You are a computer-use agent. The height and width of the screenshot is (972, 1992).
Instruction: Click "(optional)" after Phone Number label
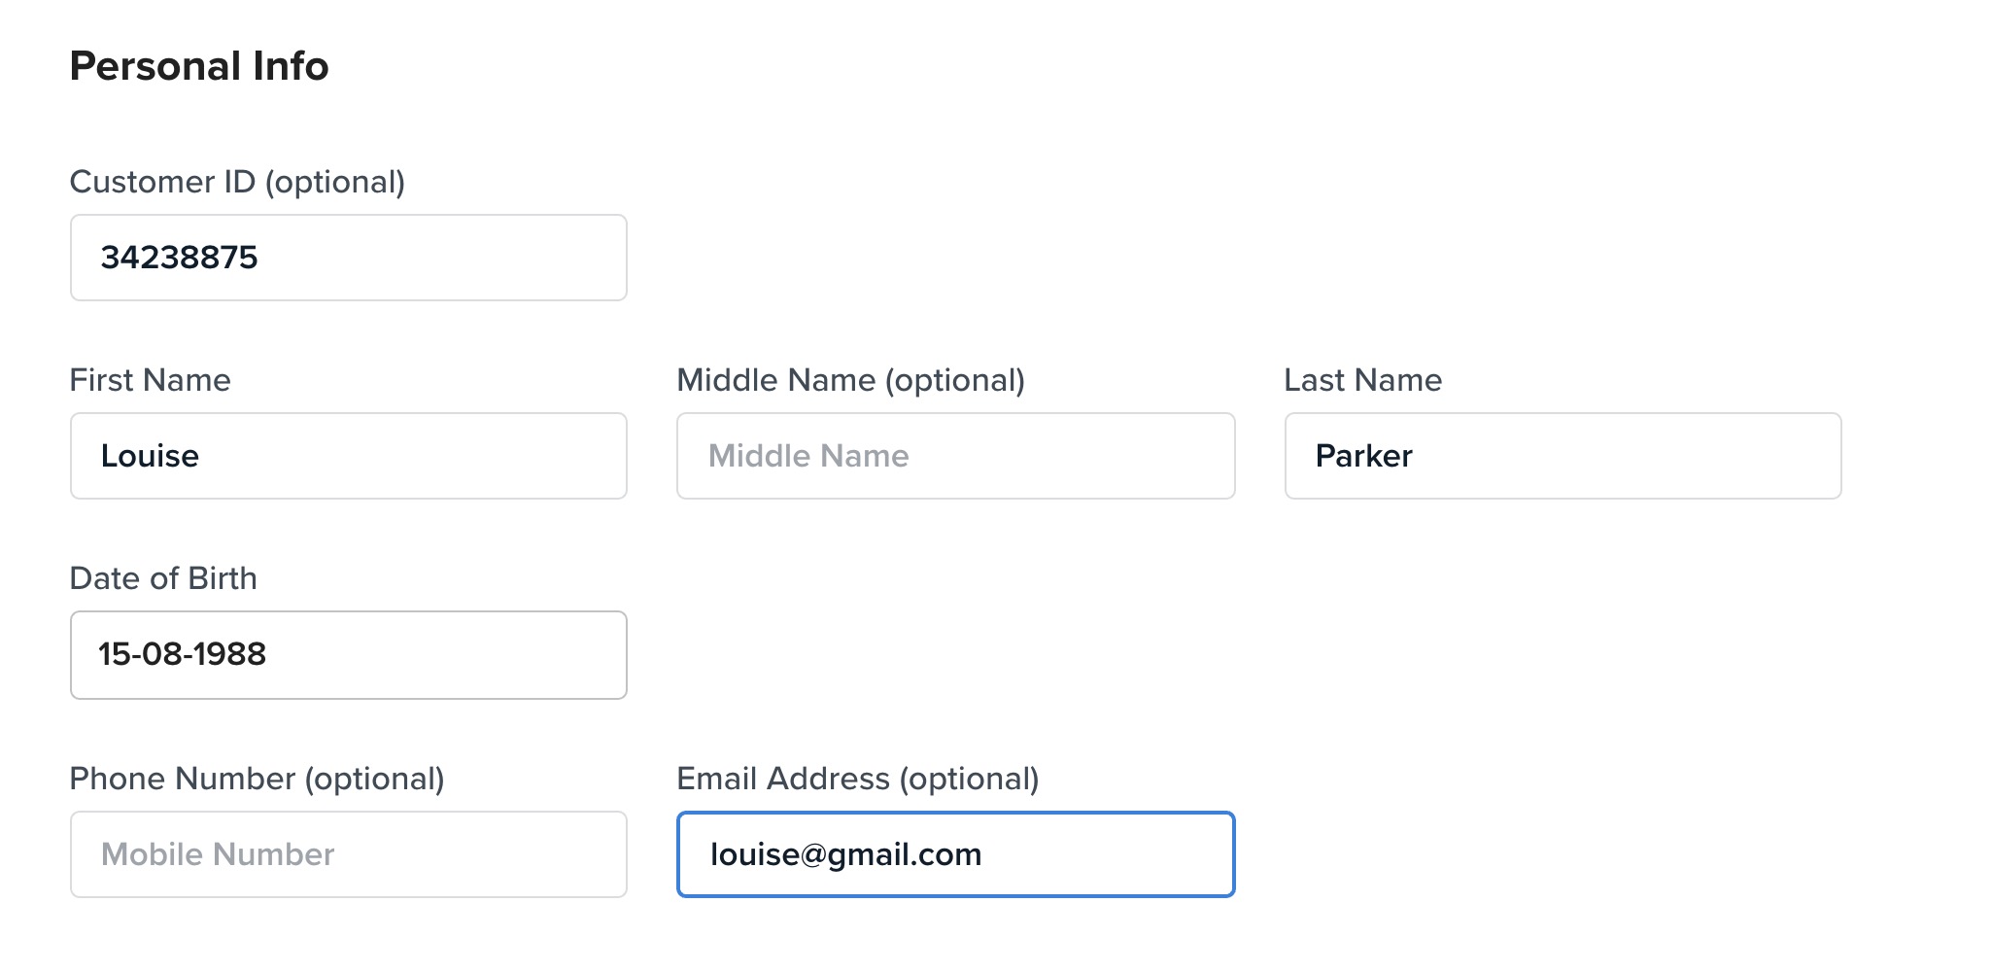[x=374, y=779]
